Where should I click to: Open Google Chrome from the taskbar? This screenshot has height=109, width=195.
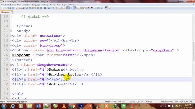click(x=72, y=106)
